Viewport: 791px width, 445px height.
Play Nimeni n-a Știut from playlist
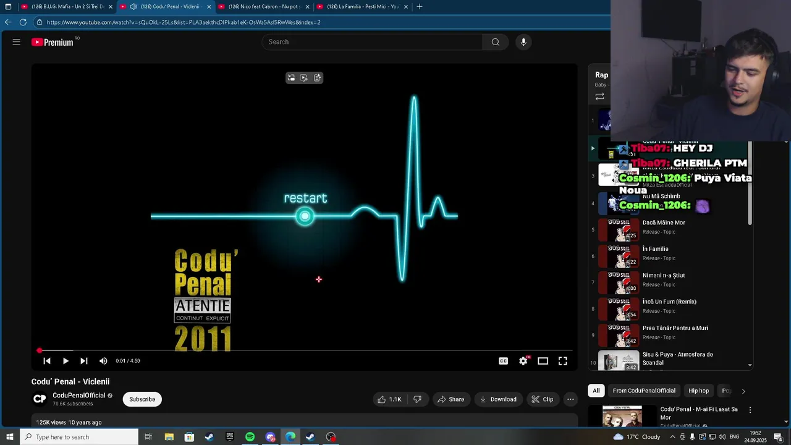click(x=670, y=283)
